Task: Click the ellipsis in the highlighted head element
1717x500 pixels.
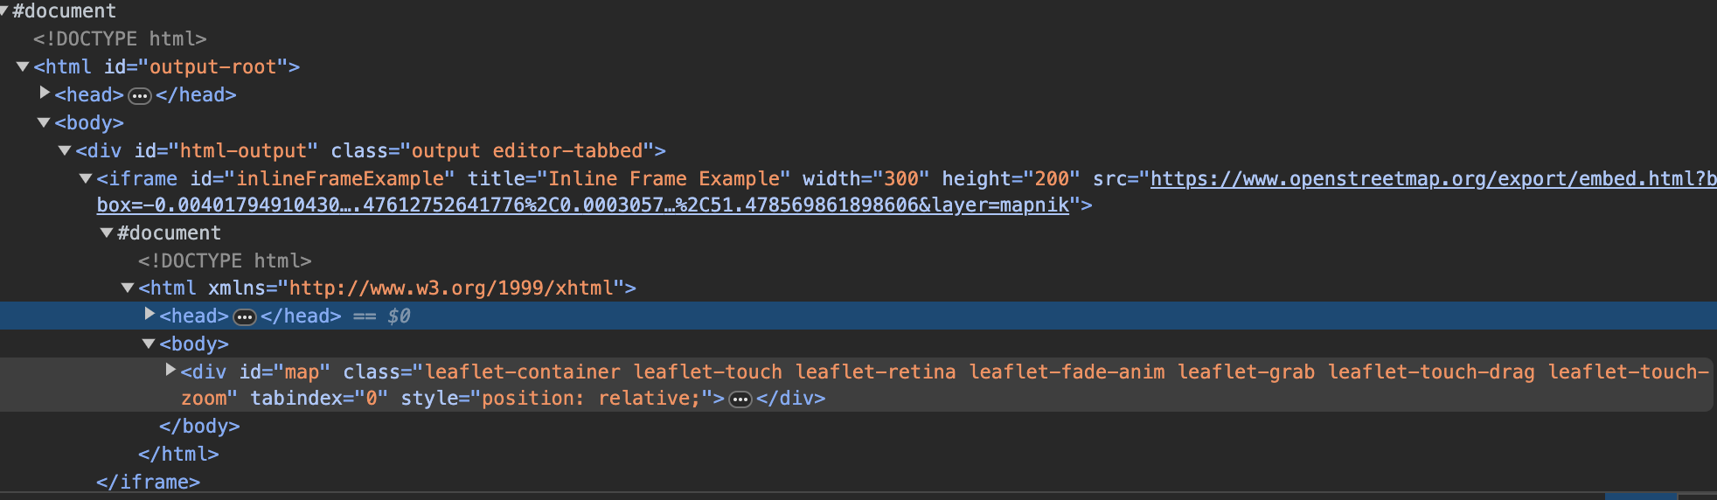Action: tap(245, 316)
